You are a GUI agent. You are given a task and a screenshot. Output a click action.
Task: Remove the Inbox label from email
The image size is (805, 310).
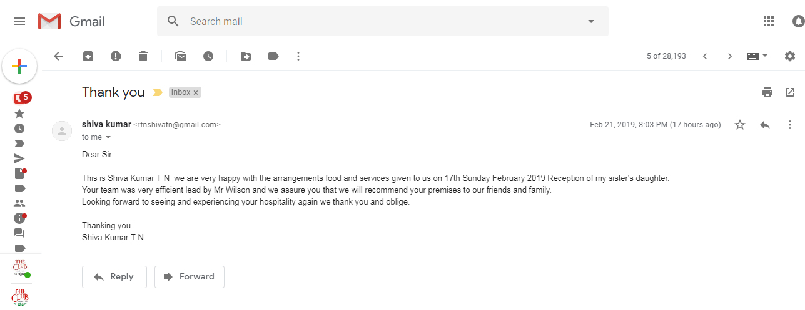tap(196, 92)
